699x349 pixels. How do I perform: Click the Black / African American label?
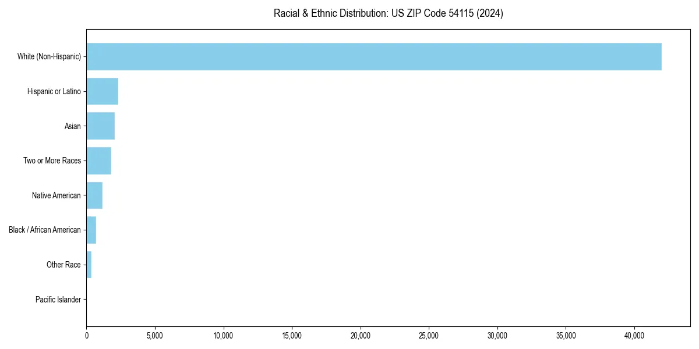[45, 230]
